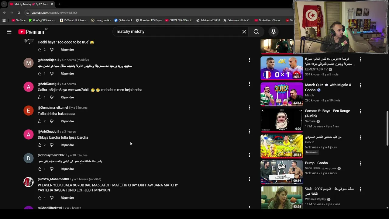Image resolution: width=389 pixels, height=219 pixels.
Task: Open the @ManelDjeb channel link
Action: [x=47, y=60]
